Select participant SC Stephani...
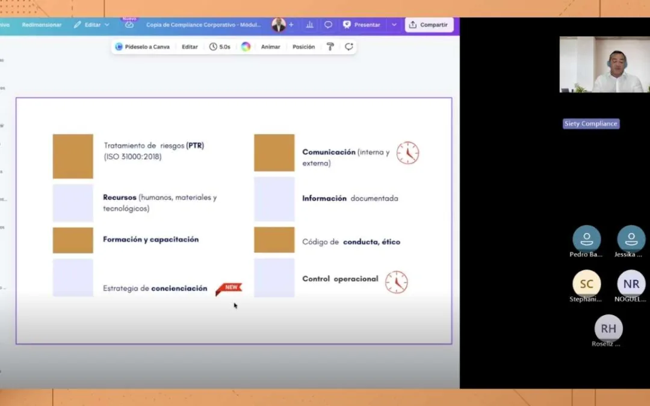This screenshot has width=650, height=406. [586, 284]
